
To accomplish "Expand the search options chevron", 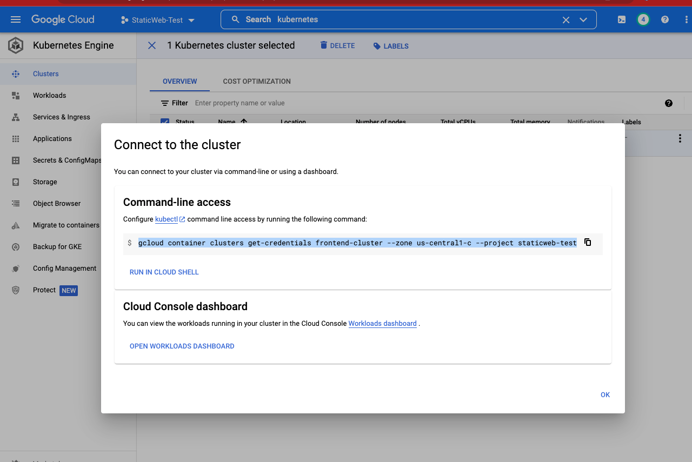I will 583,19.
